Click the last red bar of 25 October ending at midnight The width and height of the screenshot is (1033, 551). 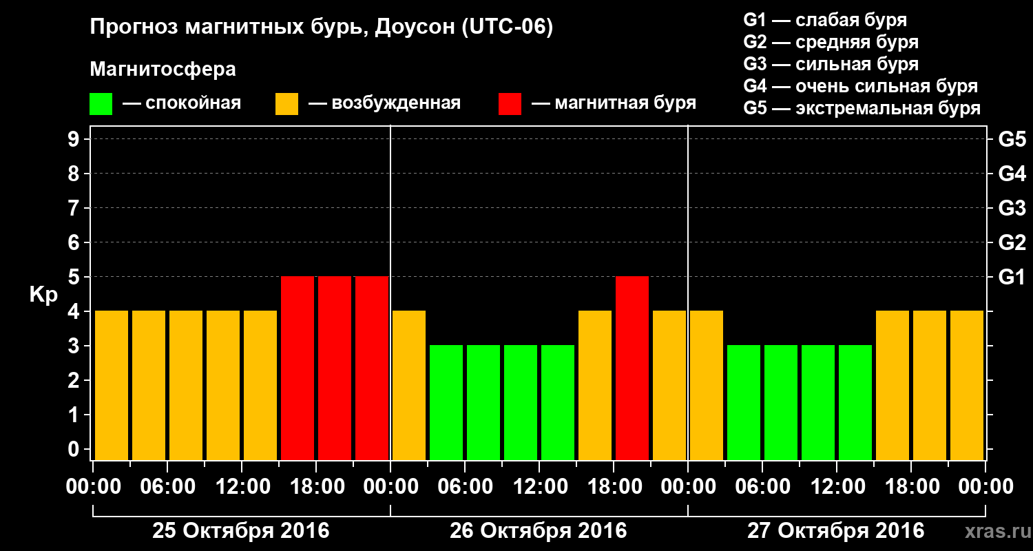[x=372, y=368]
